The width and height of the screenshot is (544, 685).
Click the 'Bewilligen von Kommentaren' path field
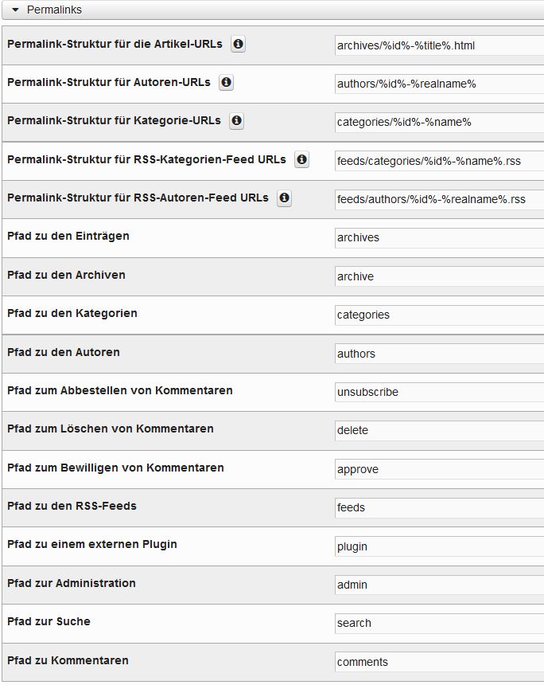[x=439, y=469]
